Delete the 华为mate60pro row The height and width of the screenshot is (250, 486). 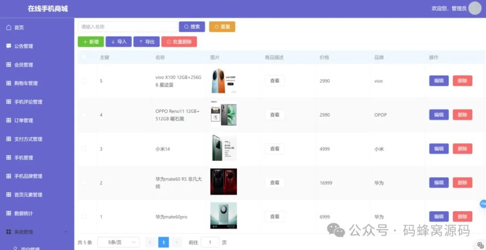[x=463, y=217]
